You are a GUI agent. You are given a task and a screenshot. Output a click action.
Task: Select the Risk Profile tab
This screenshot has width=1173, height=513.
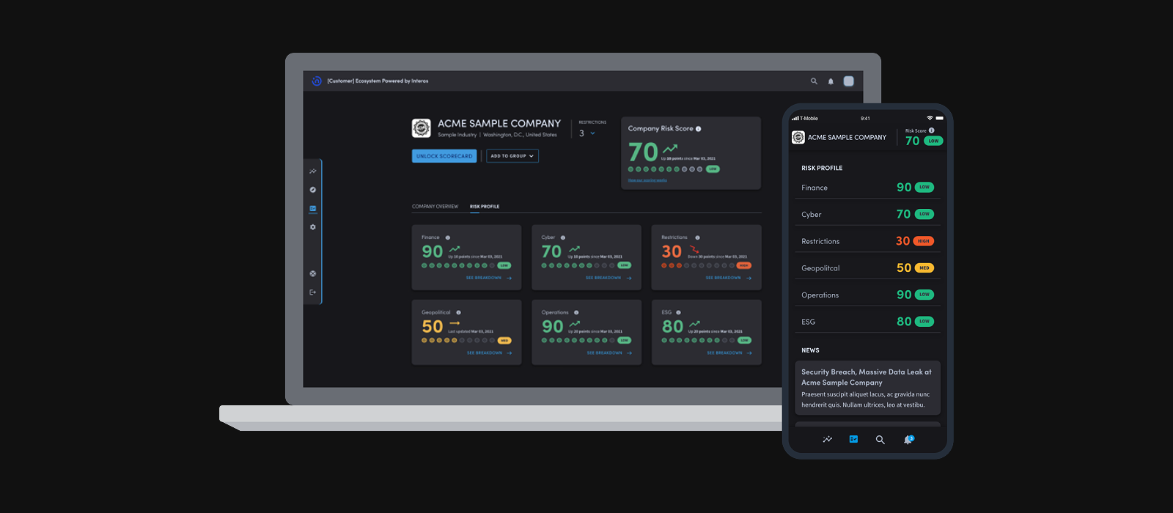tap(485, 207)
